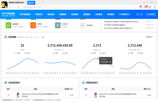The height and width of the screenshot is (102, 158).
Task: Click the Suning lion logo icon
Action: click(x=4, y=5)
